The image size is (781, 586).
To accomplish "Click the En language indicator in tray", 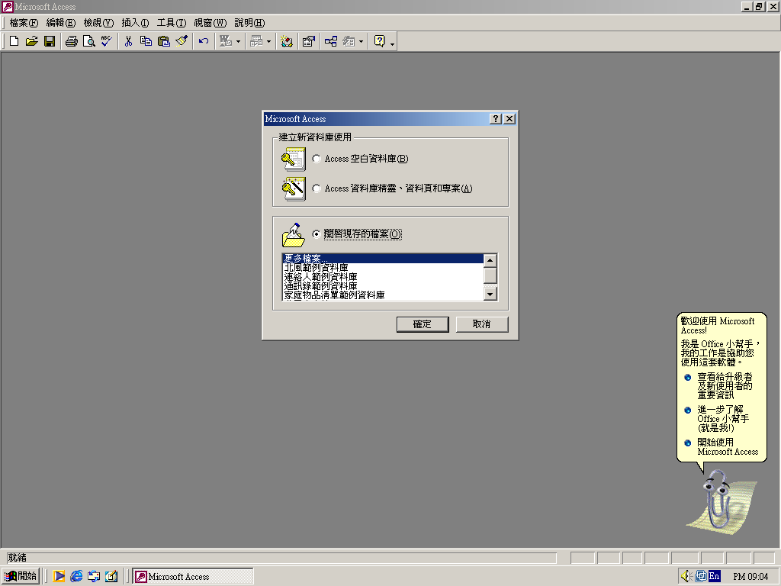I will 714,576.
